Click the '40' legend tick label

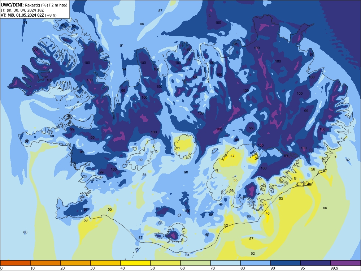[x=122, y=268]
